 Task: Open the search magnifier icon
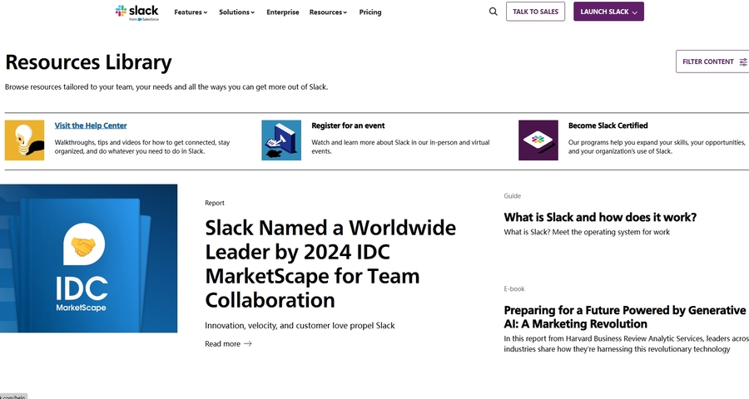click(493, 12)
